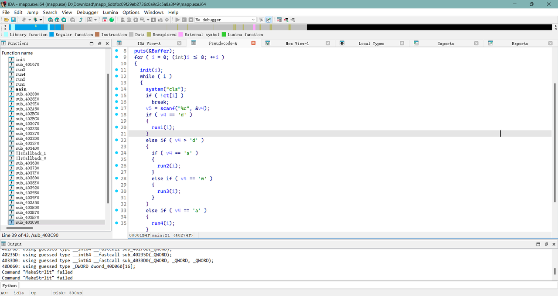
Task: Click the third binocular search icon
Action: click(64, 20)
